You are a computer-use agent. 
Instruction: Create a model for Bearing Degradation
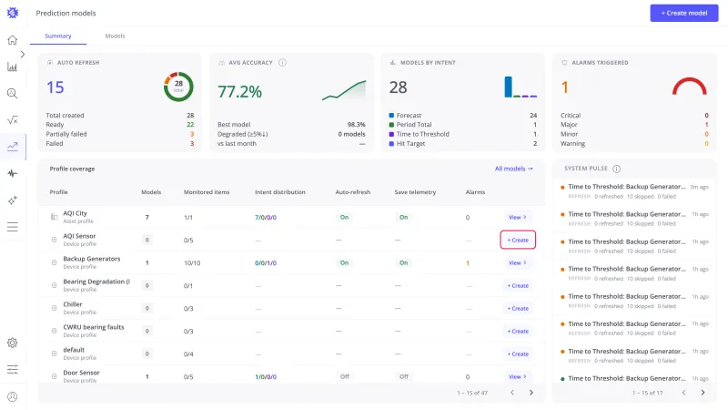click(518, 285)
